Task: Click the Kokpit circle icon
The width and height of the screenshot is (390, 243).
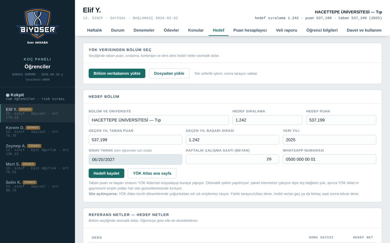Action: click(x=8, y=95)
